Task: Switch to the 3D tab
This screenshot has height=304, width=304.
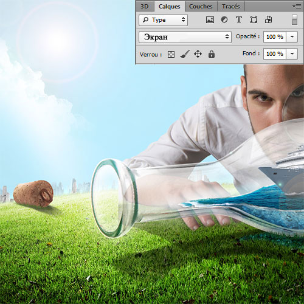Action: click(x=145, y=7)
